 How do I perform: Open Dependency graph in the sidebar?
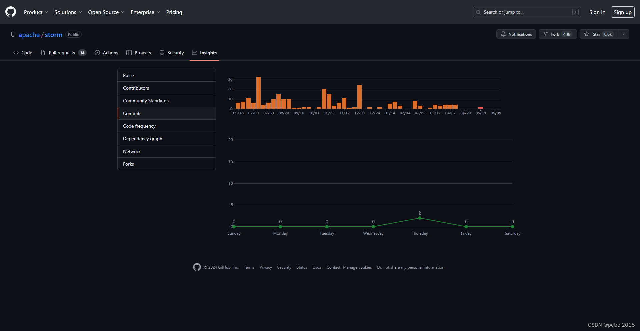(x=167, y=139)
